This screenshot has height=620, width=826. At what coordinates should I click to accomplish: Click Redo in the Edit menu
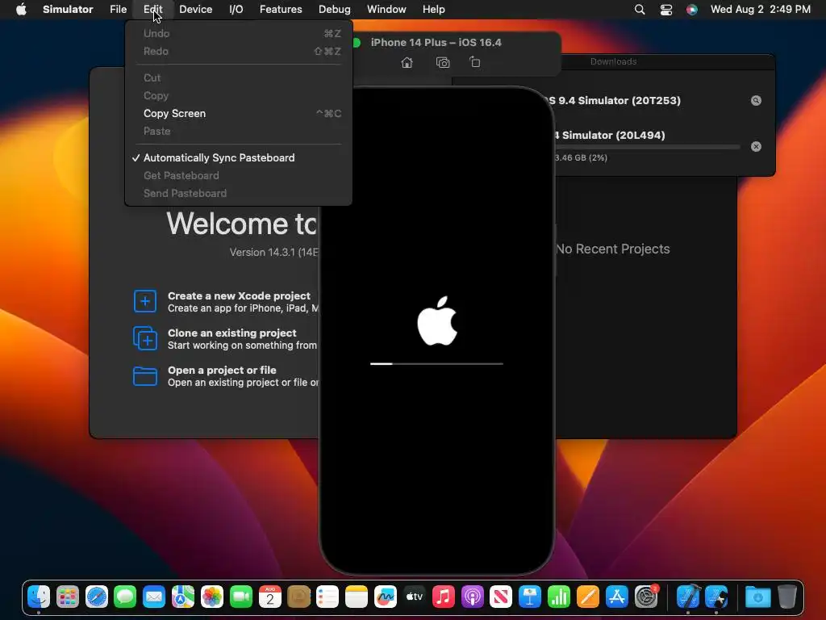click(238, 51)
